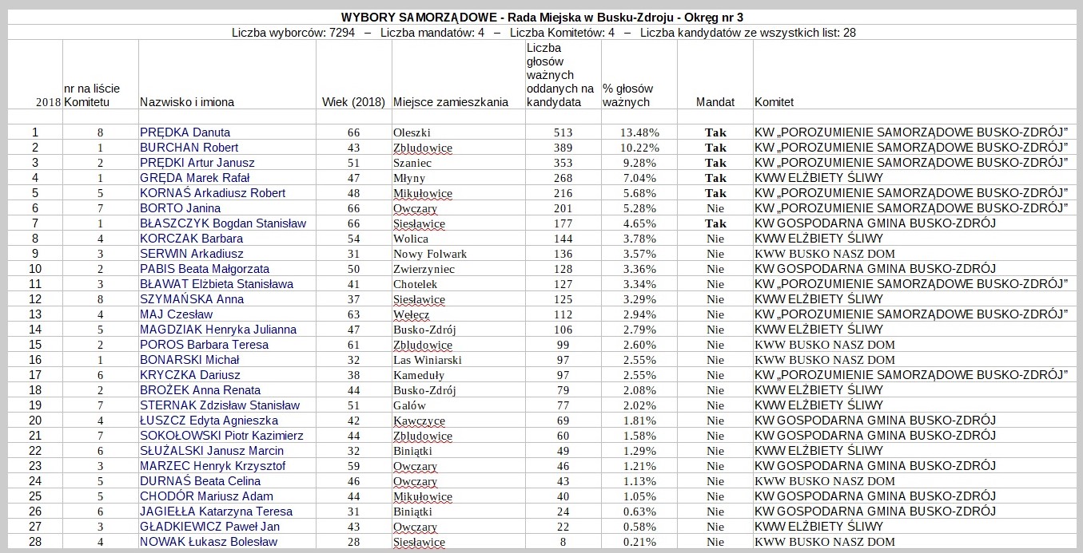The width and height of the screenshot is (1083, 553).
Task: Select the cell with 513 votes
Action: 563,132
